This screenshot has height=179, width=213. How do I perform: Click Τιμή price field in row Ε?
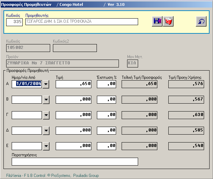(74, 146)
